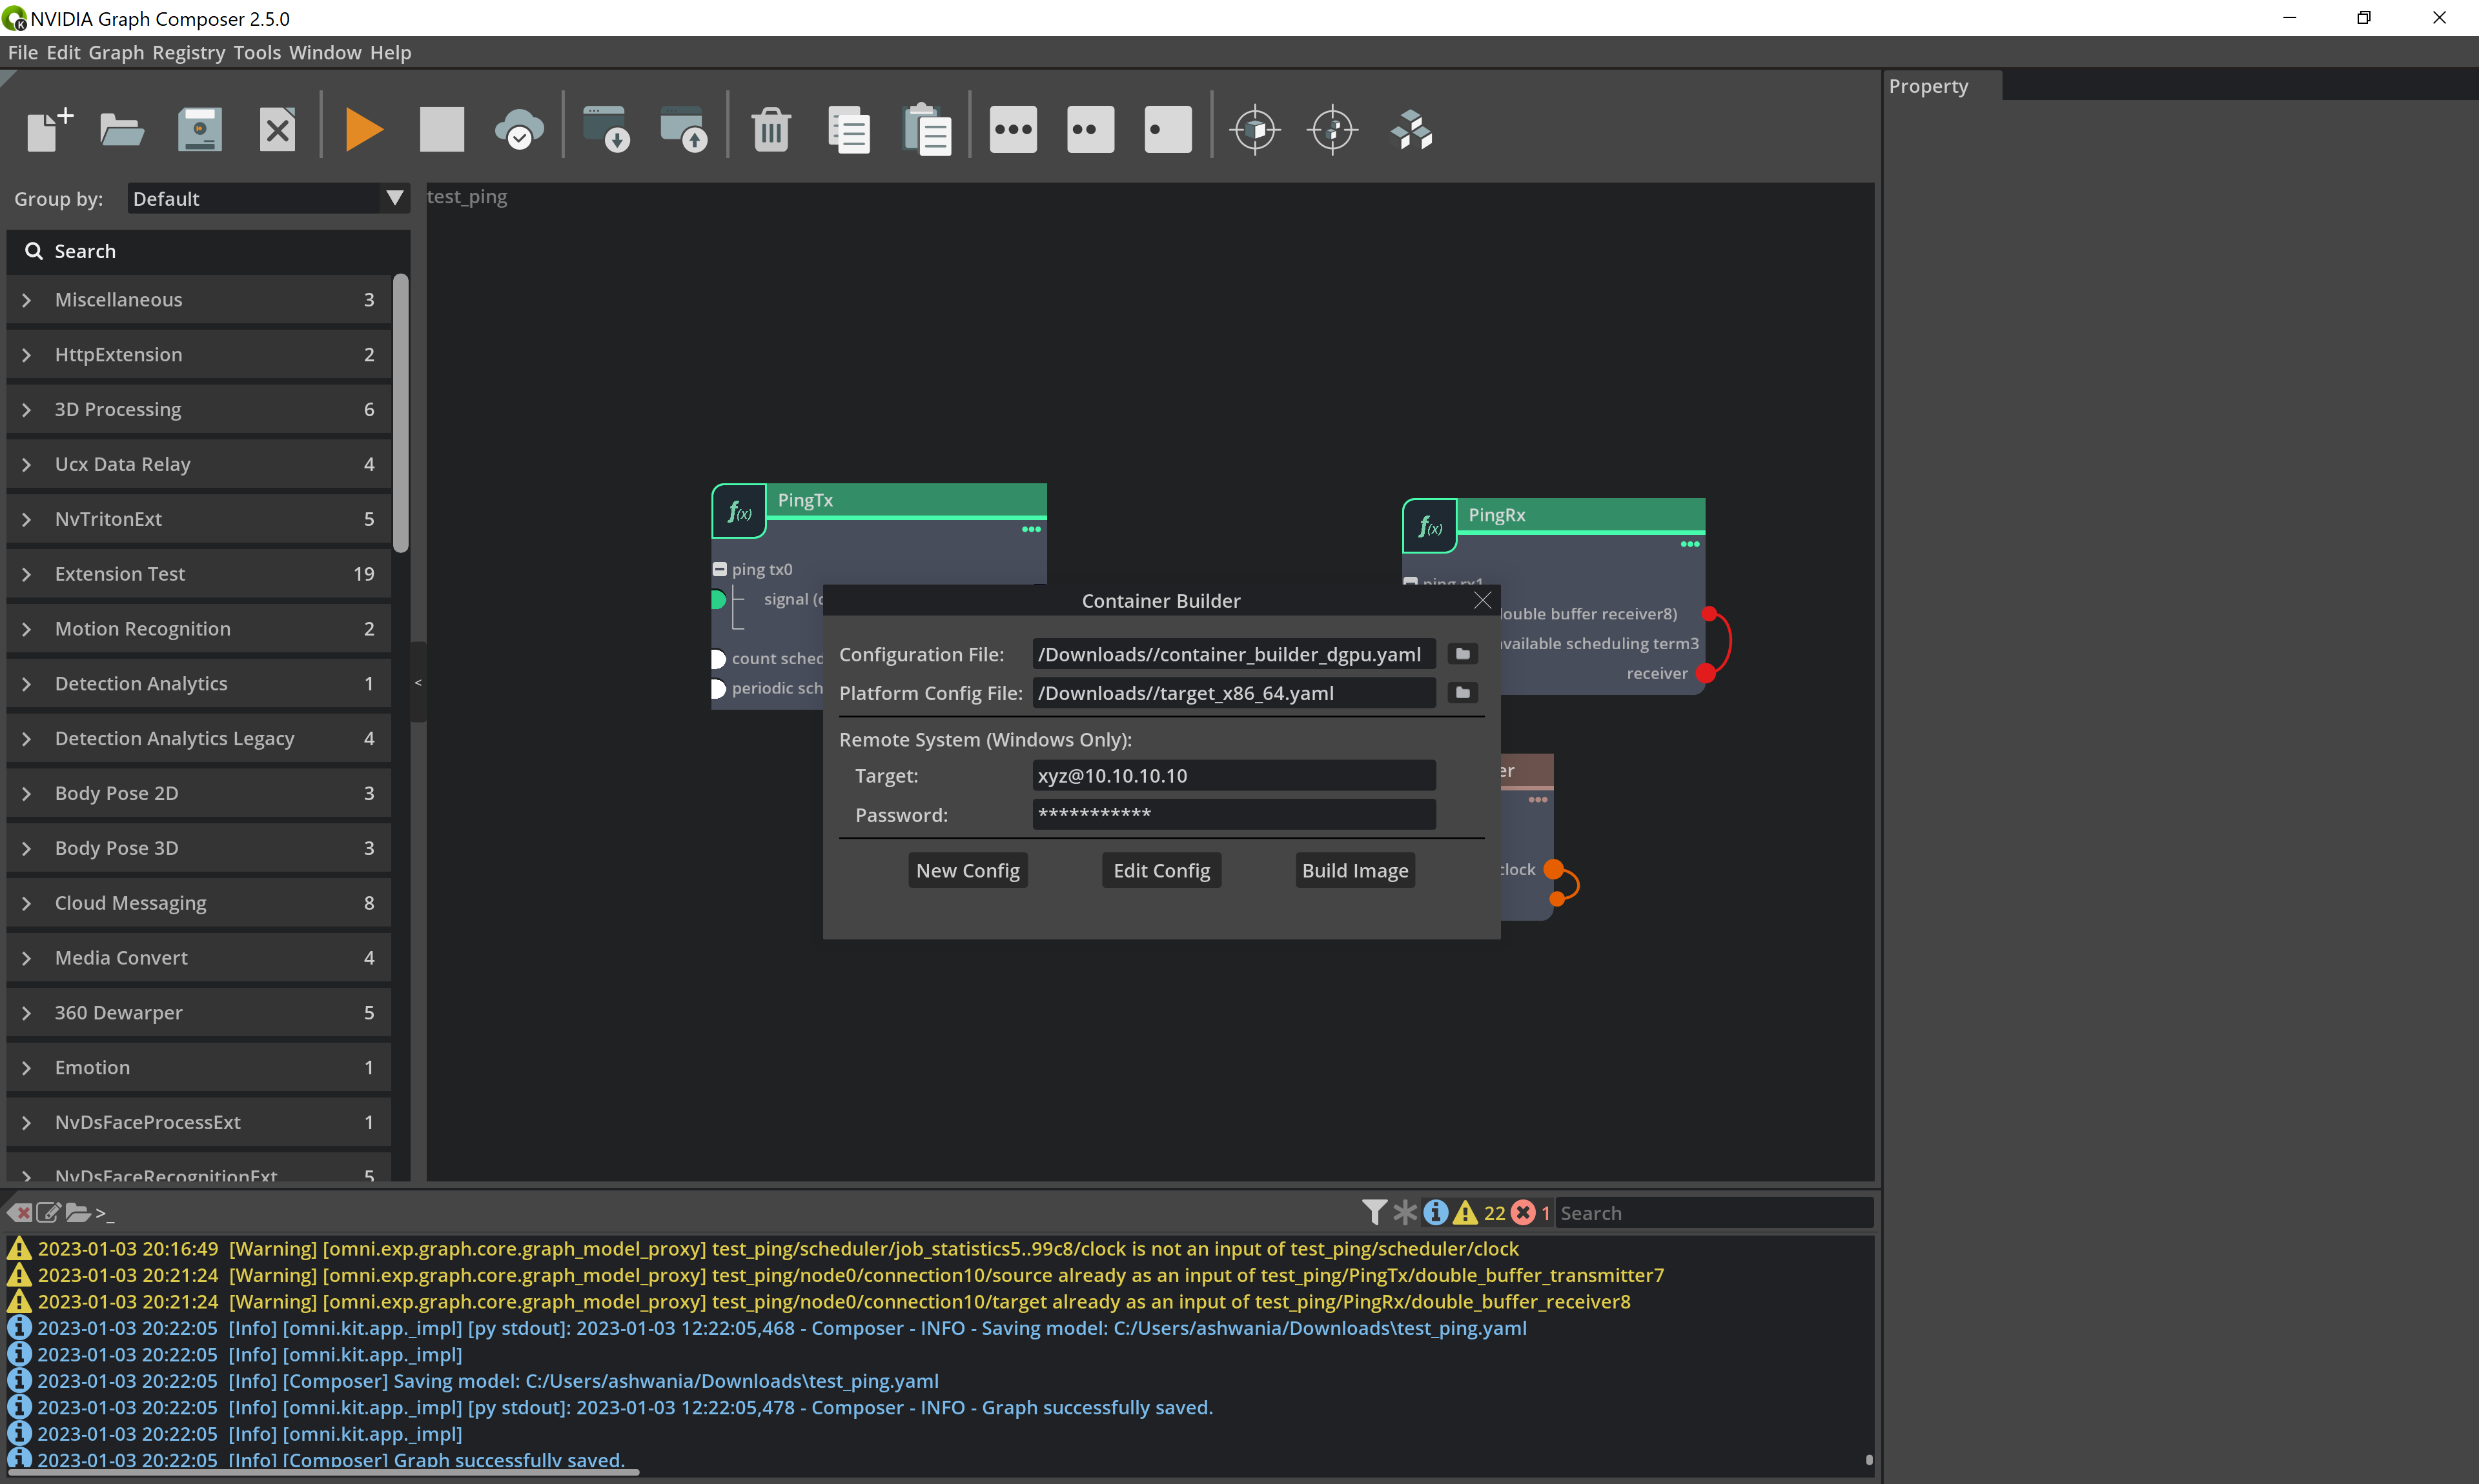Click the New Graph icon
This screenshot has width=2479, height=1484.
point(49,129)
